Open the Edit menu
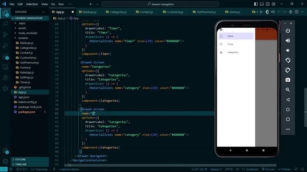The image size is (307, 172). [x=20, y=4]
